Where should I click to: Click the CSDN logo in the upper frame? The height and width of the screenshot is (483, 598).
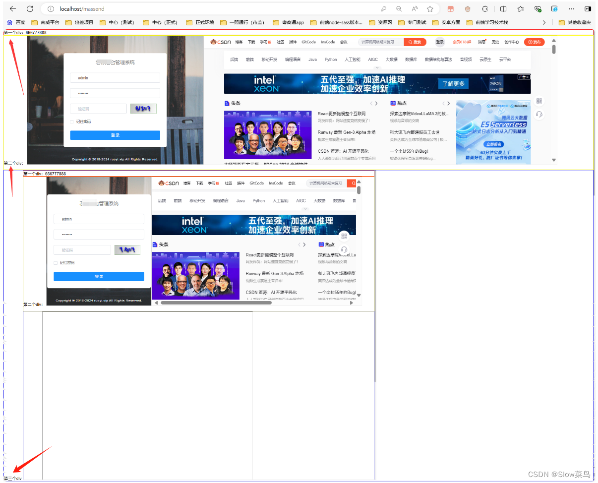(221, 42)
